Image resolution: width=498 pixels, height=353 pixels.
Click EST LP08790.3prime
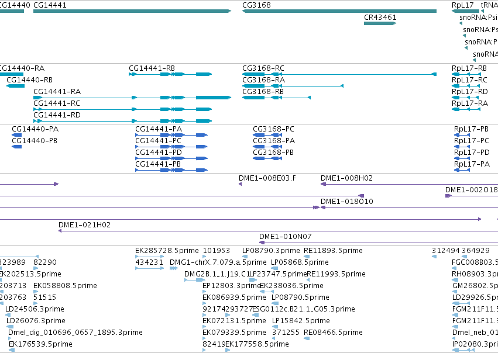[x=245, y=256]
